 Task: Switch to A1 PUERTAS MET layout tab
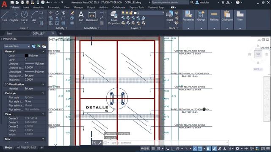tap(26, 147)
